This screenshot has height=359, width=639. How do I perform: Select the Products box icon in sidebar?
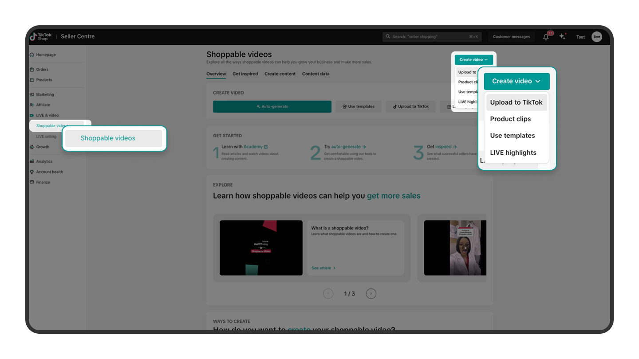(x=32, y=80)
